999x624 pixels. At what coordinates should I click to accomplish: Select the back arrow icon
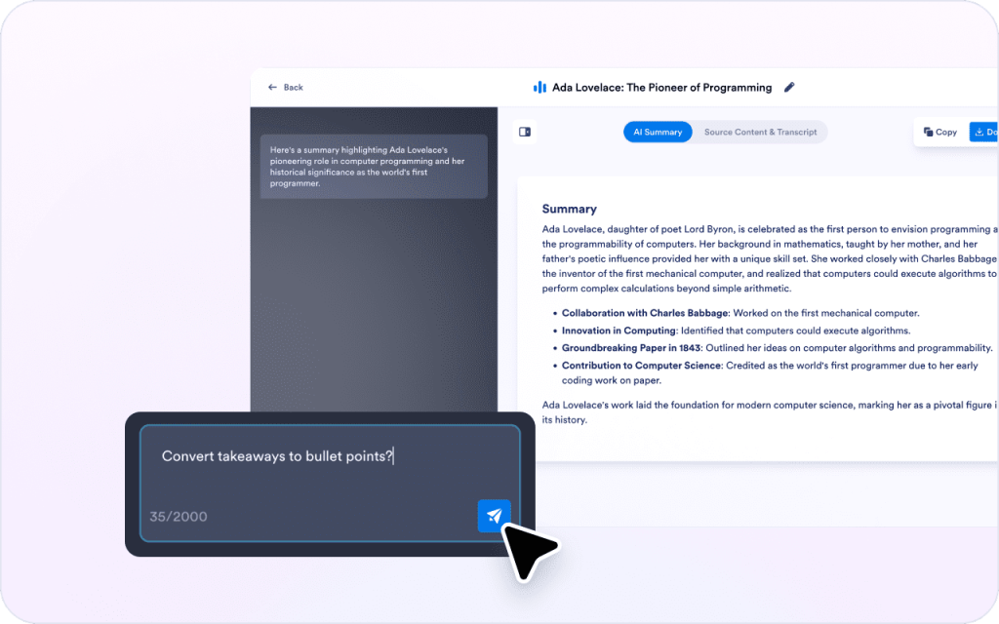(271, 87)
